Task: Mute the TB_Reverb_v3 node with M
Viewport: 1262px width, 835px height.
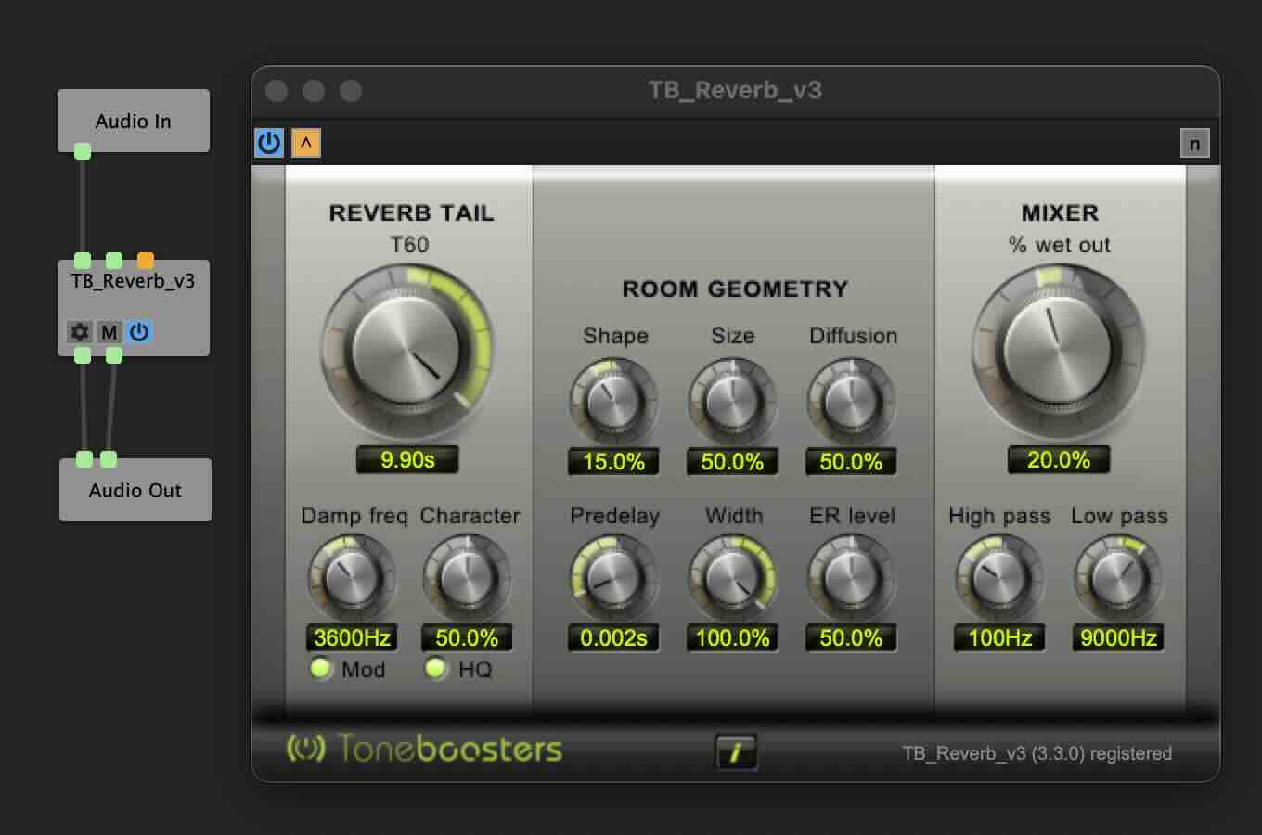Action: [109, 331]
